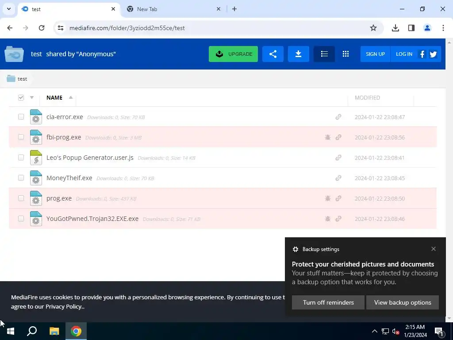Copy link icon for prog.exe
Viewport: 453px width, 340px height.
tap(338, 198)
